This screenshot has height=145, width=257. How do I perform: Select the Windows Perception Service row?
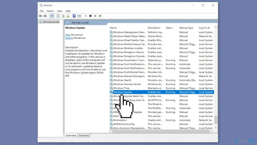(161, 52)
